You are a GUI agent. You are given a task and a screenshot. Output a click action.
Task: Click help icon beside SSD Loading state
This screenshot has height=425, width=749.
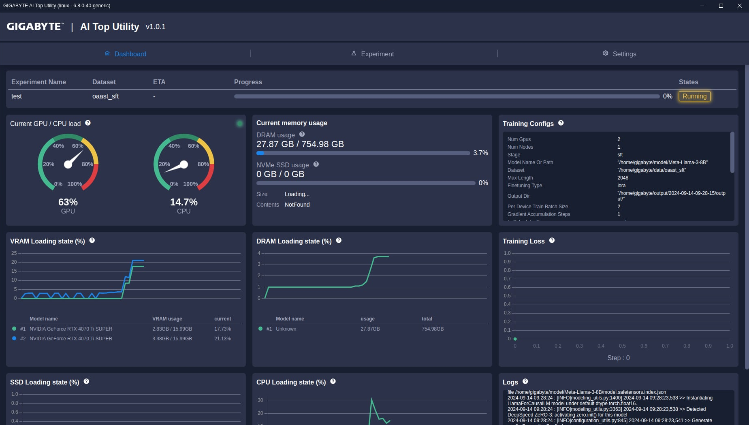click(x=86, y=381)
